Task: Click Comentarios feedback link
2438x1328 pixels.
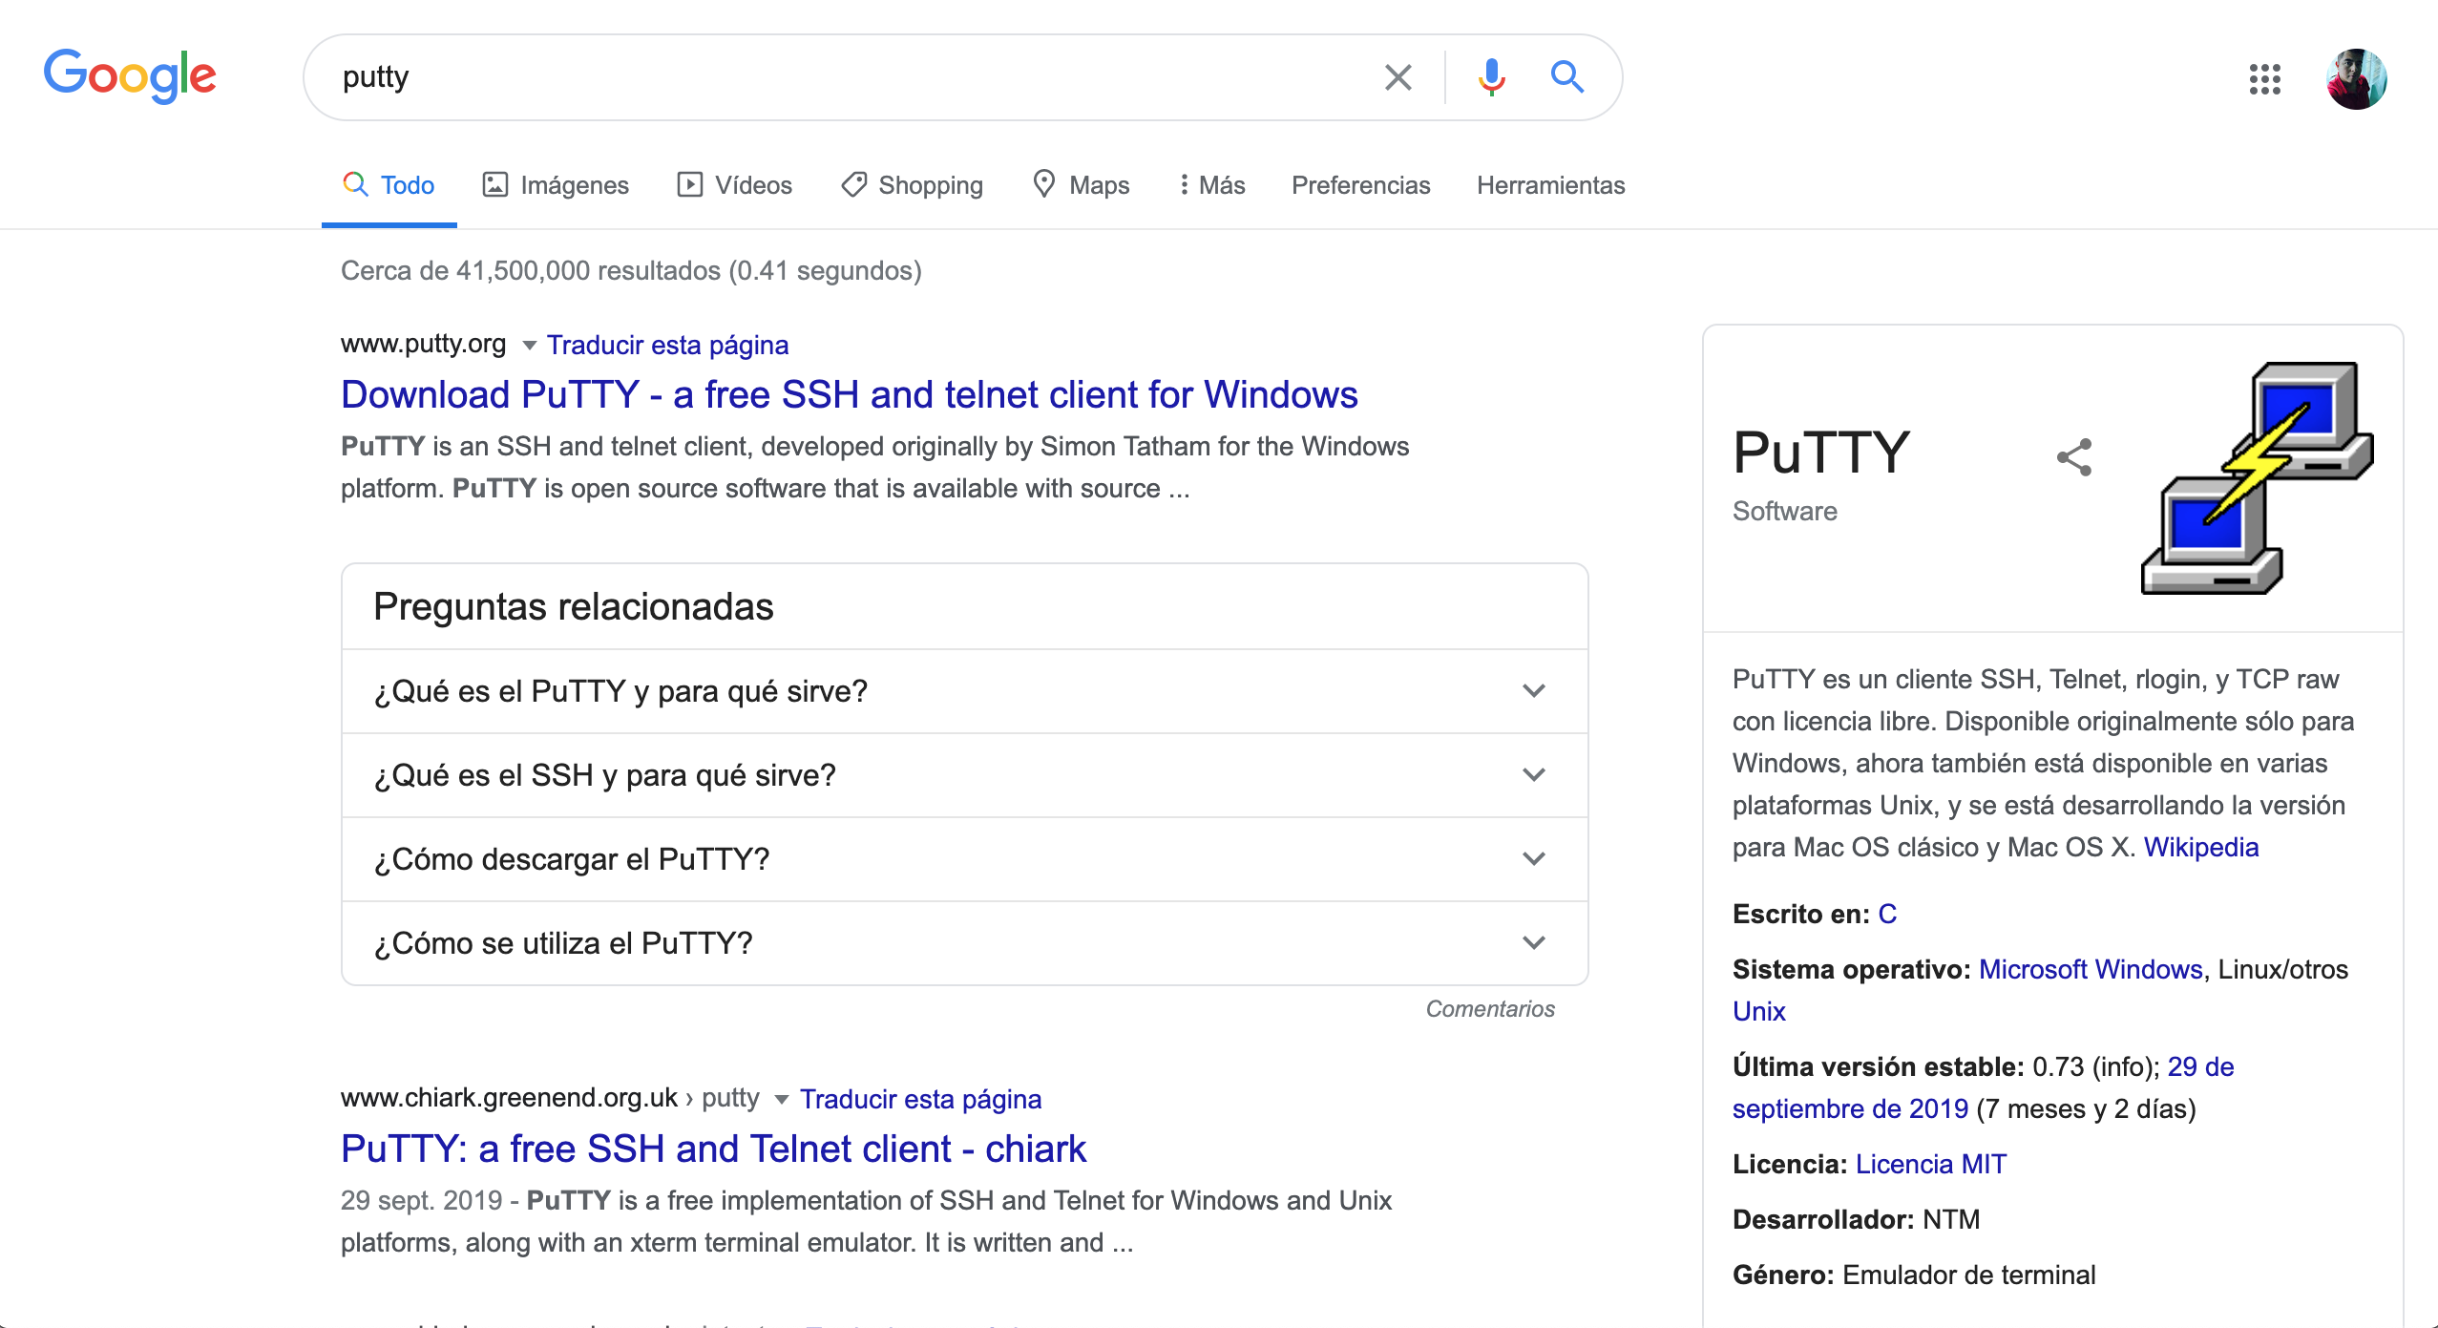Action: coord(1490,1009)
